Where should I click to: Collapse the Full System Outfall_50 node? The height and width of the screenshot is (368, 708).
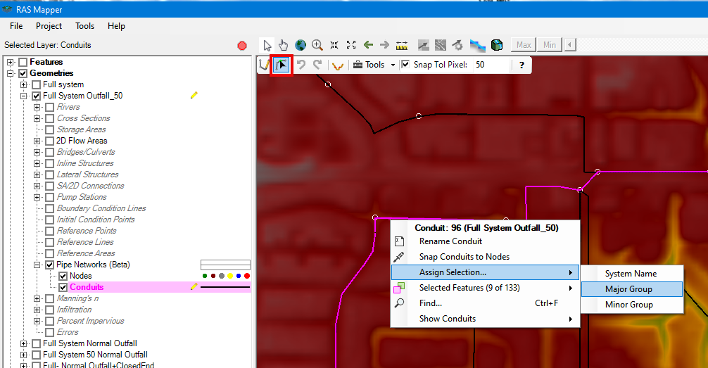point(25,96)
